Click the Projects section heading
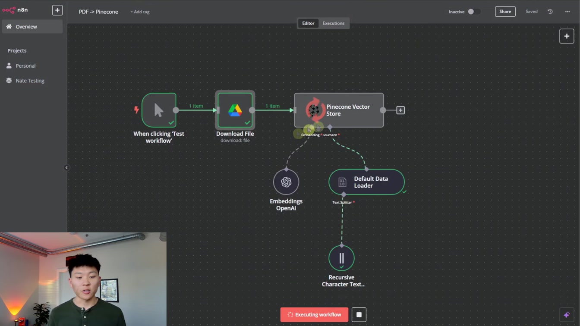This screenshot has height=326, width=580. 17,50
